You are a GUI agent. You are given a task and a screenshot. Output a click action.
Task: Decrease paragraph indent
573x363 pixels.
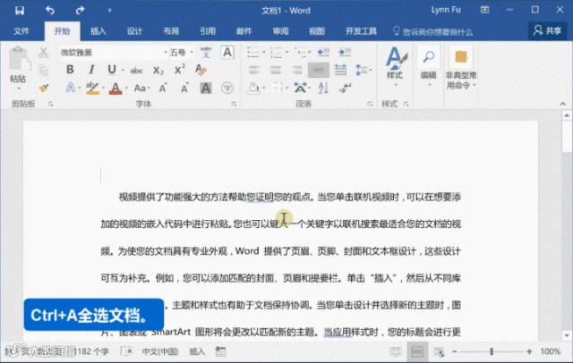click(x=323, y=52)
